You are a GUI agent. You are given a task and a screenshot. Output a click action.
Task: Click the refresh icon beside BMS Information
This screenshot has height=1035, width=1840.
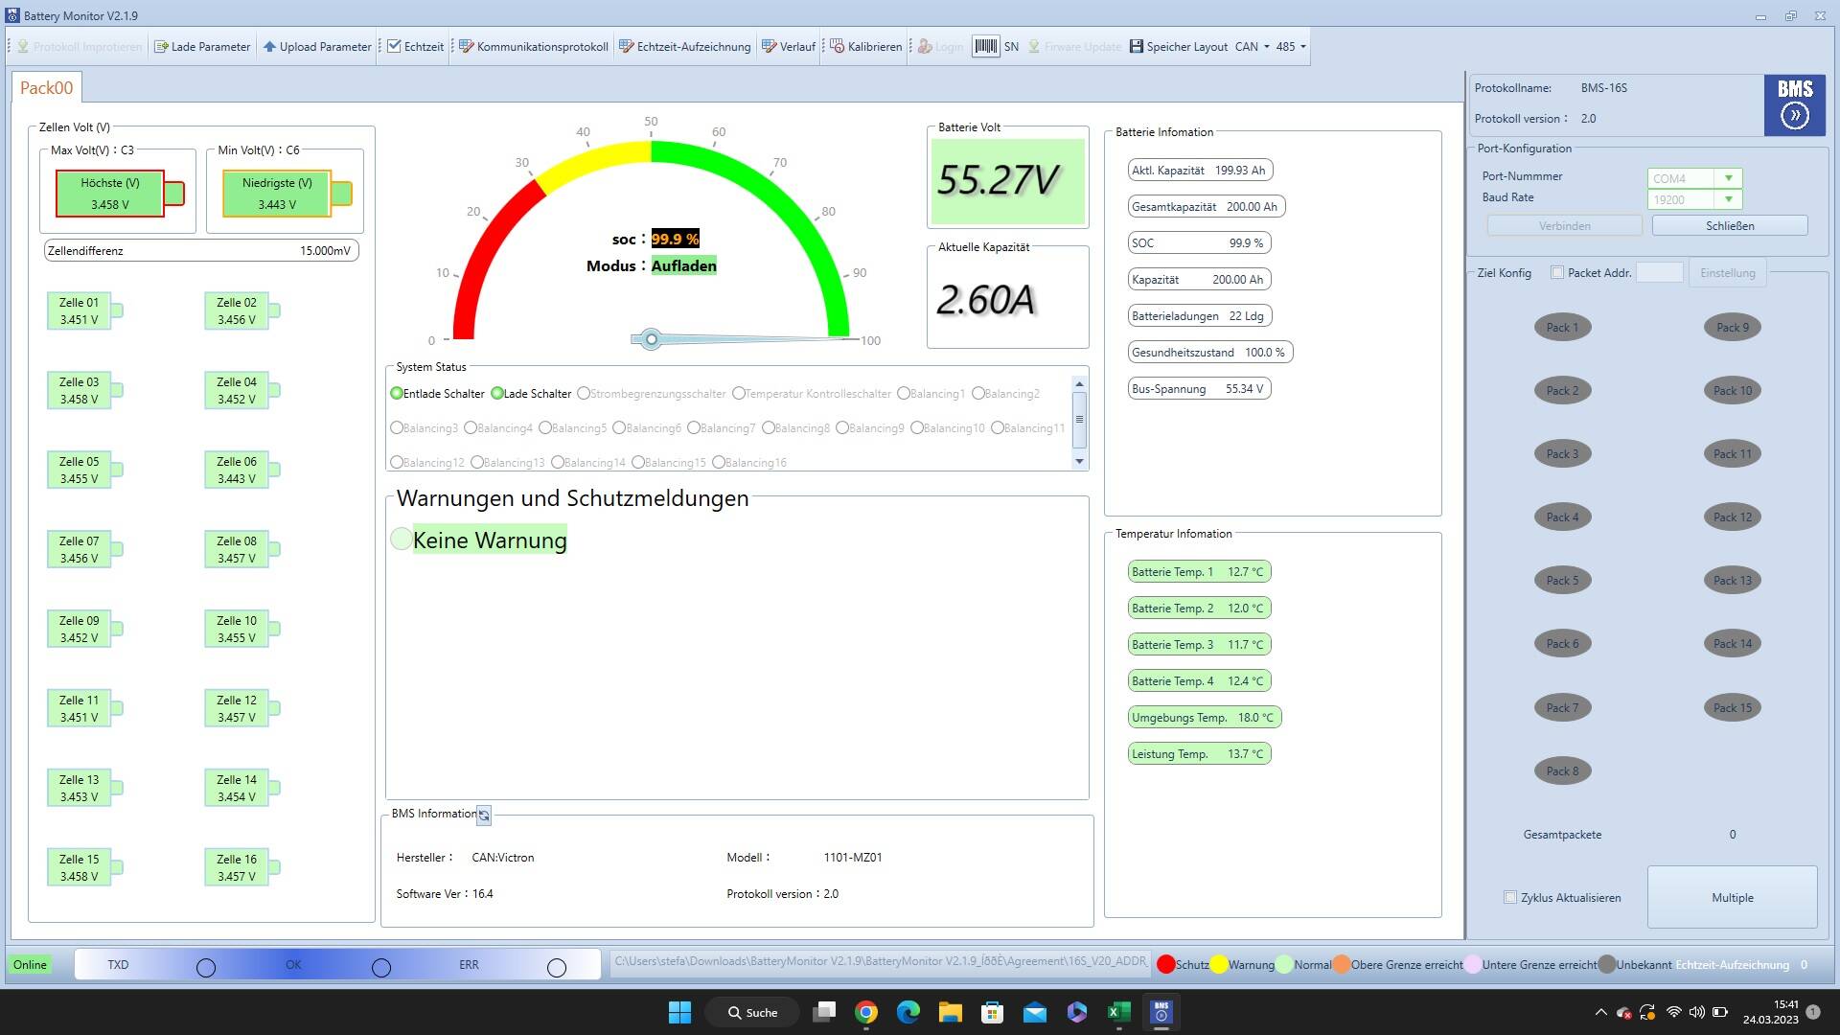click(x=484, y=815)
